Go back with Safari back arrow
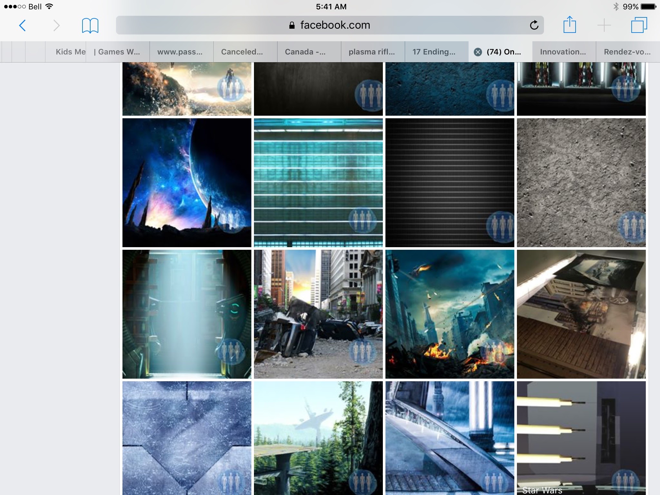Viewport: 660px width, 495px height. coord(22,25)
